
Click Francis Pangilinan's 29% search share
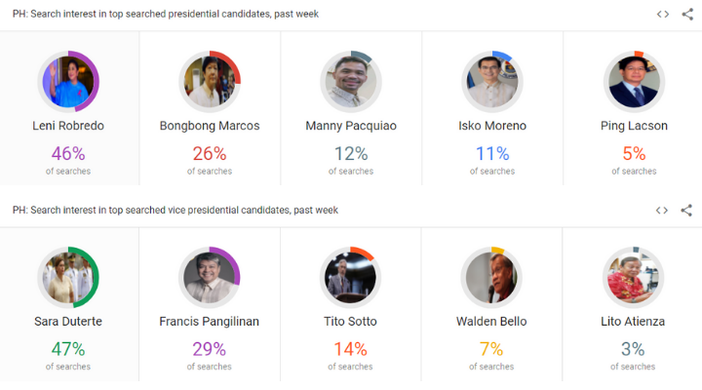coord(210,348)
